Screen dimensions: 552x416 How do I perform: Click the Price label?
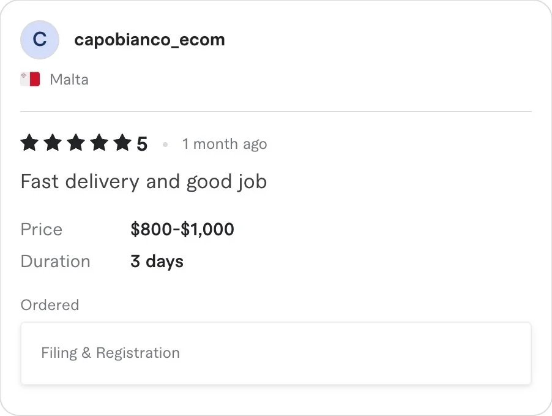[42, 230]
